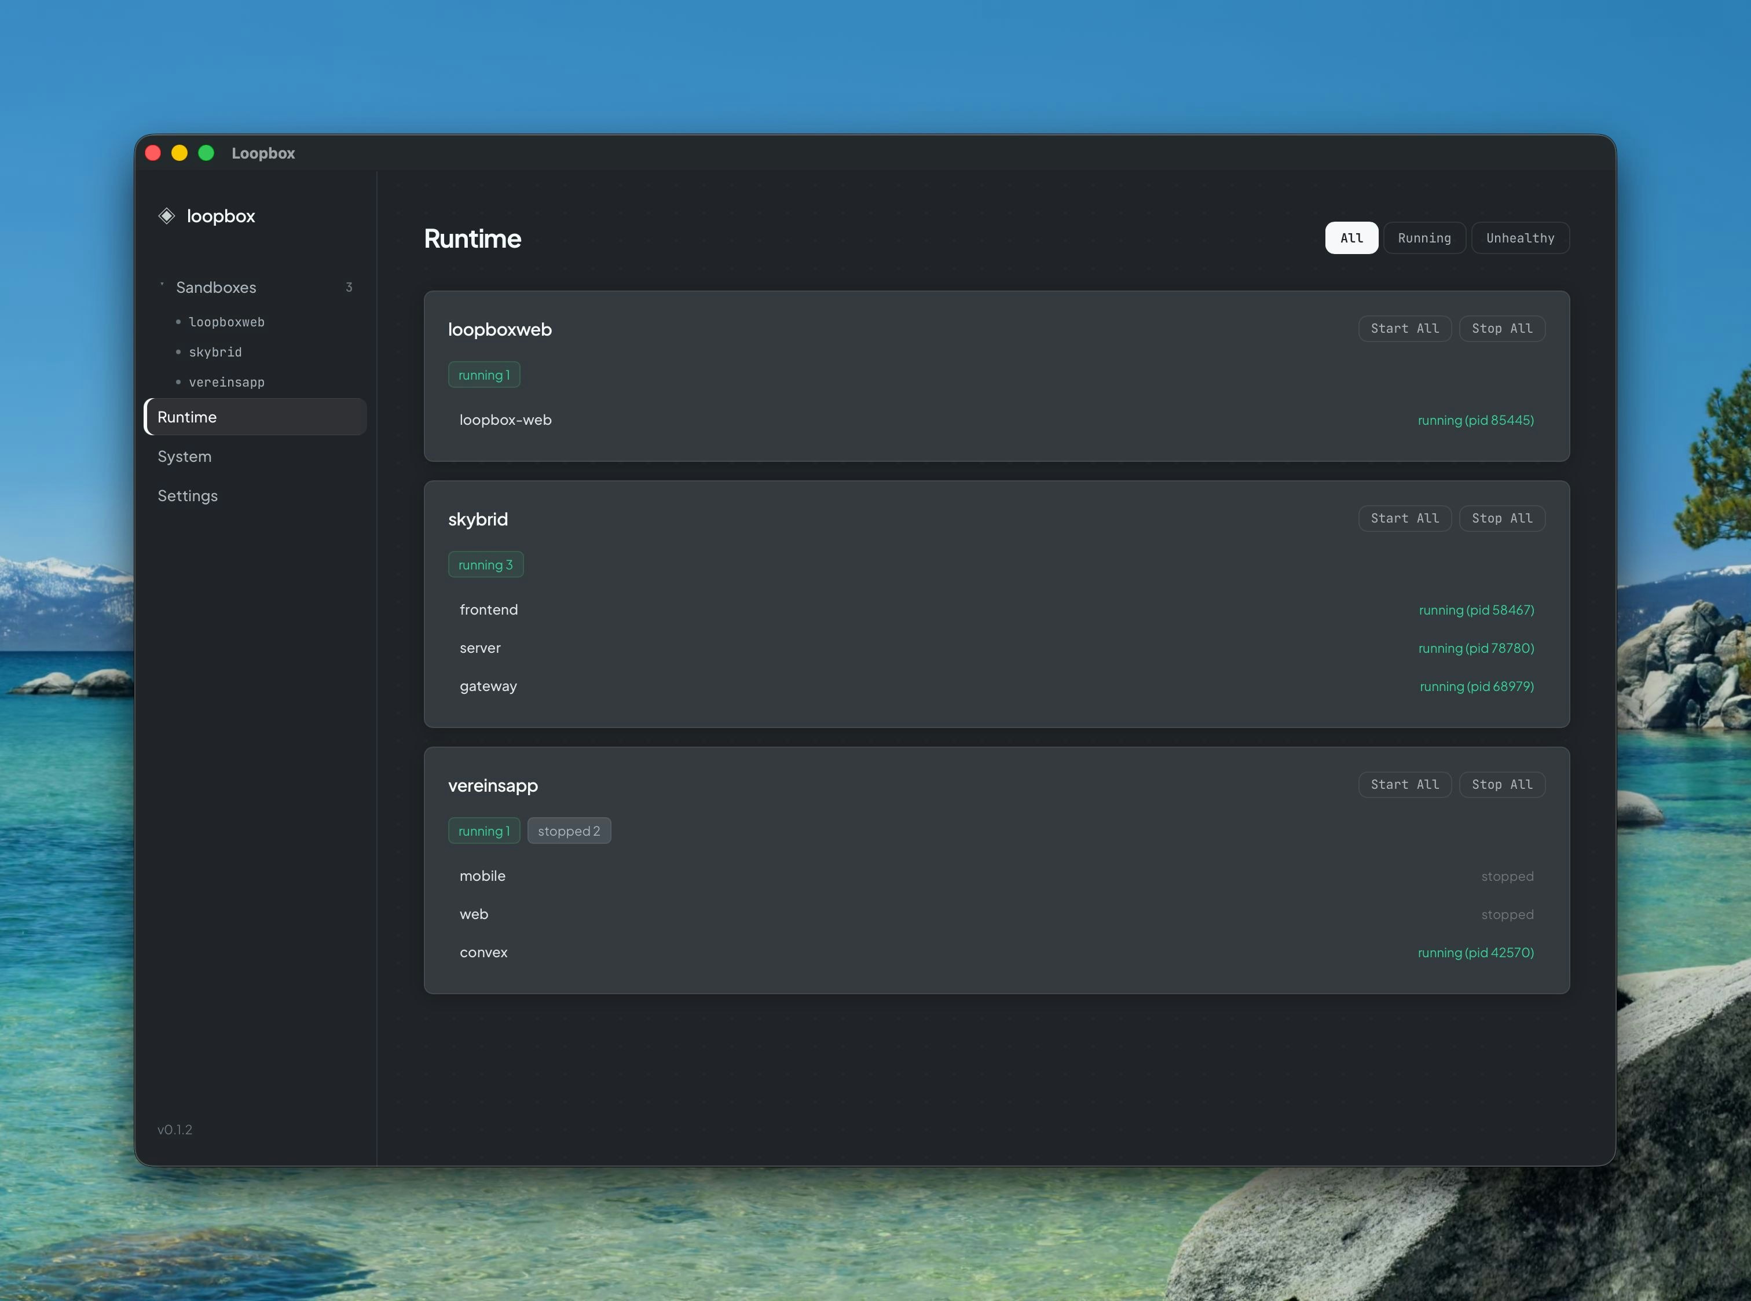The height and width of the screenshot is (1301, 1751).
Task: Click the frontend process row in skybrid
Action: coord(489,609)
